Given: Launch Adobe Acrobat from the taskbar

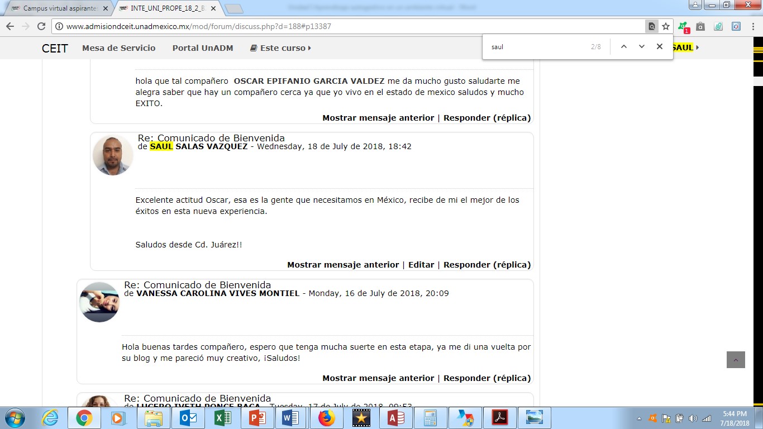Looking at the screenshot, I should click(x=499, y=417).
